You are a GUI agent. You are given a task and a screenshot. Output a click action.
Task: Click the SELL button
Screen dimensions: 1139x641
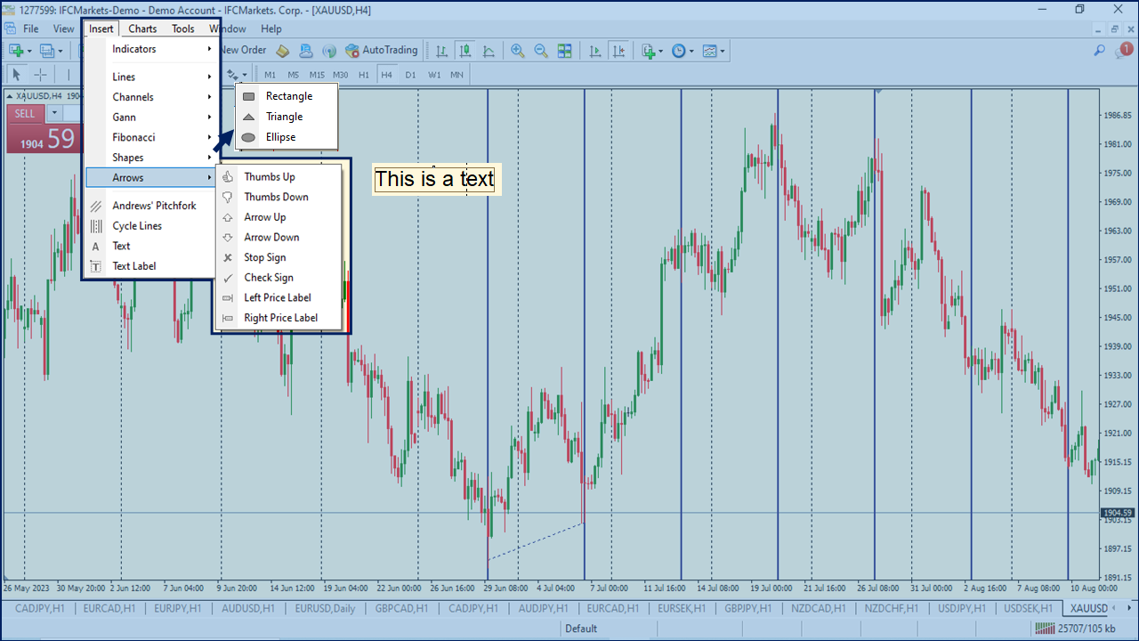tap(23, 113)
